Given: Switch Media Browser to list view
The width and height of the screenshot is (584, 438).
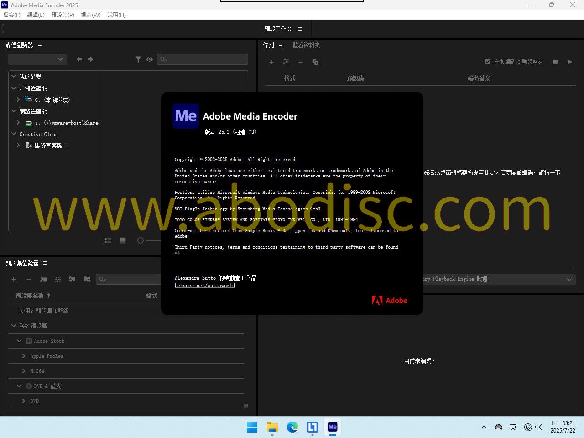Looking at the screenshot, I should point(108,240).
